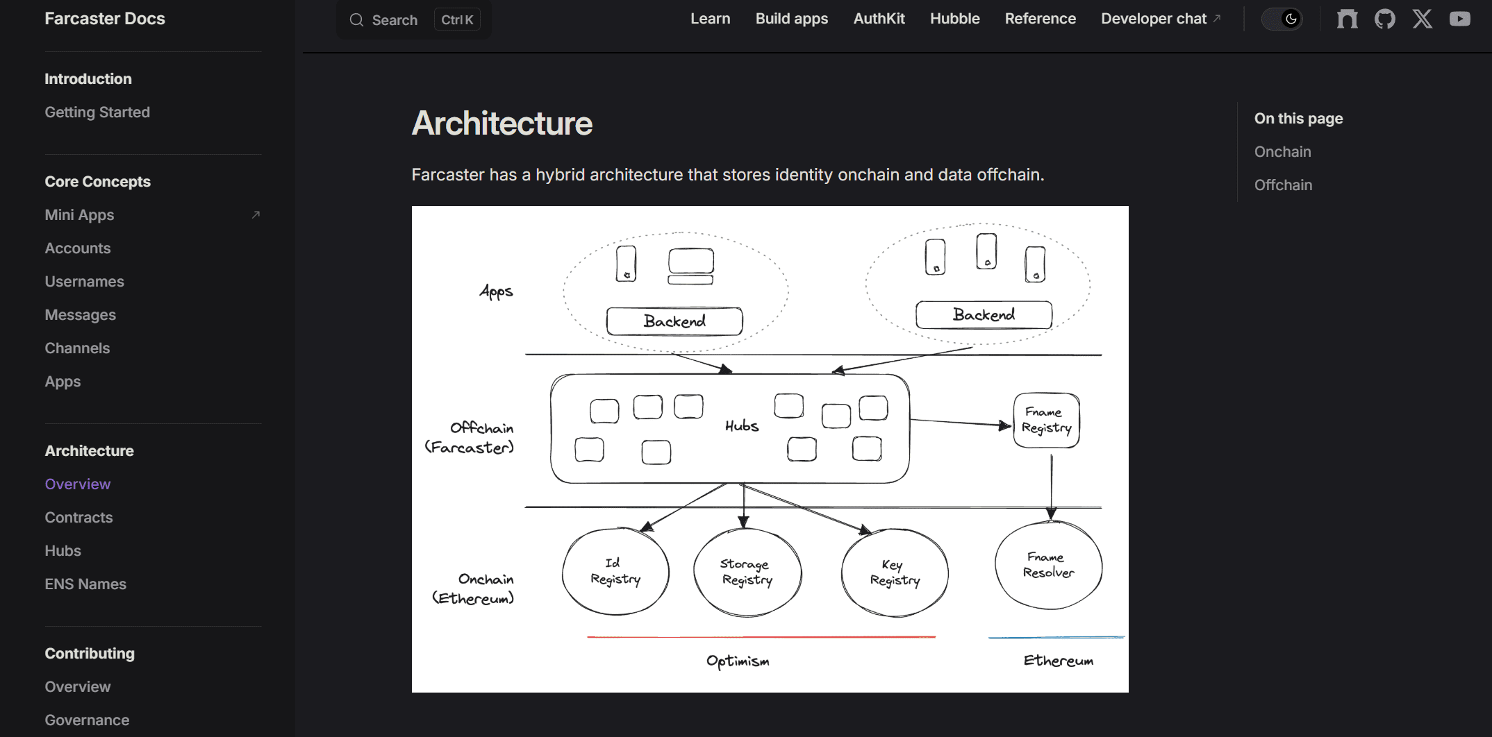The width and height of the screenshot is (1492, 737).
Task: Open Accounts page in sidebar
Action: [x=78, y=248]
